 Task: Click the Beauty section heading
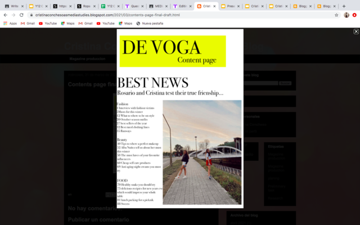click(122, 139)
